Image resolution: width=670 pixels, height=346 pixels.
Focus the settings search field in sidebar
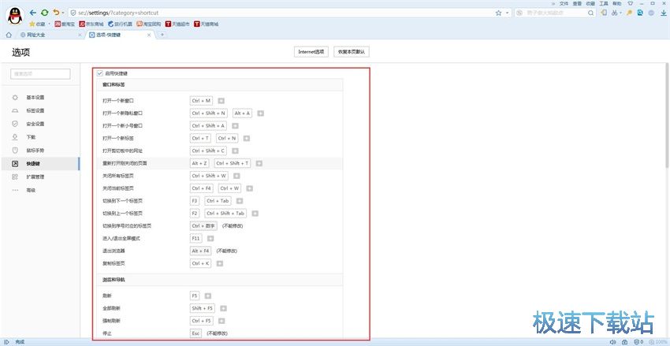[40, 74]
